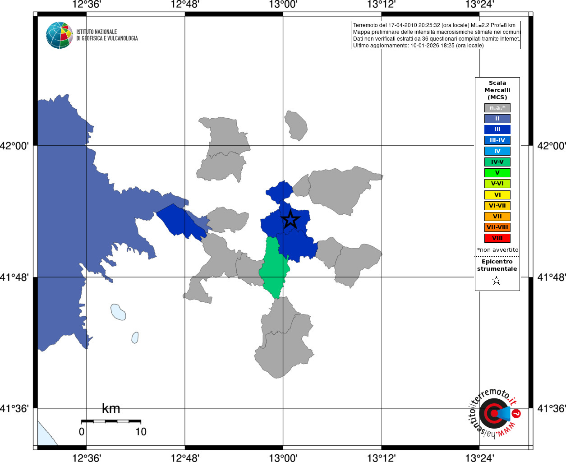Click the Istituto Nazionale di Geofisica text
The width and height of the screenshot is (566, 462).
(107, 35)
